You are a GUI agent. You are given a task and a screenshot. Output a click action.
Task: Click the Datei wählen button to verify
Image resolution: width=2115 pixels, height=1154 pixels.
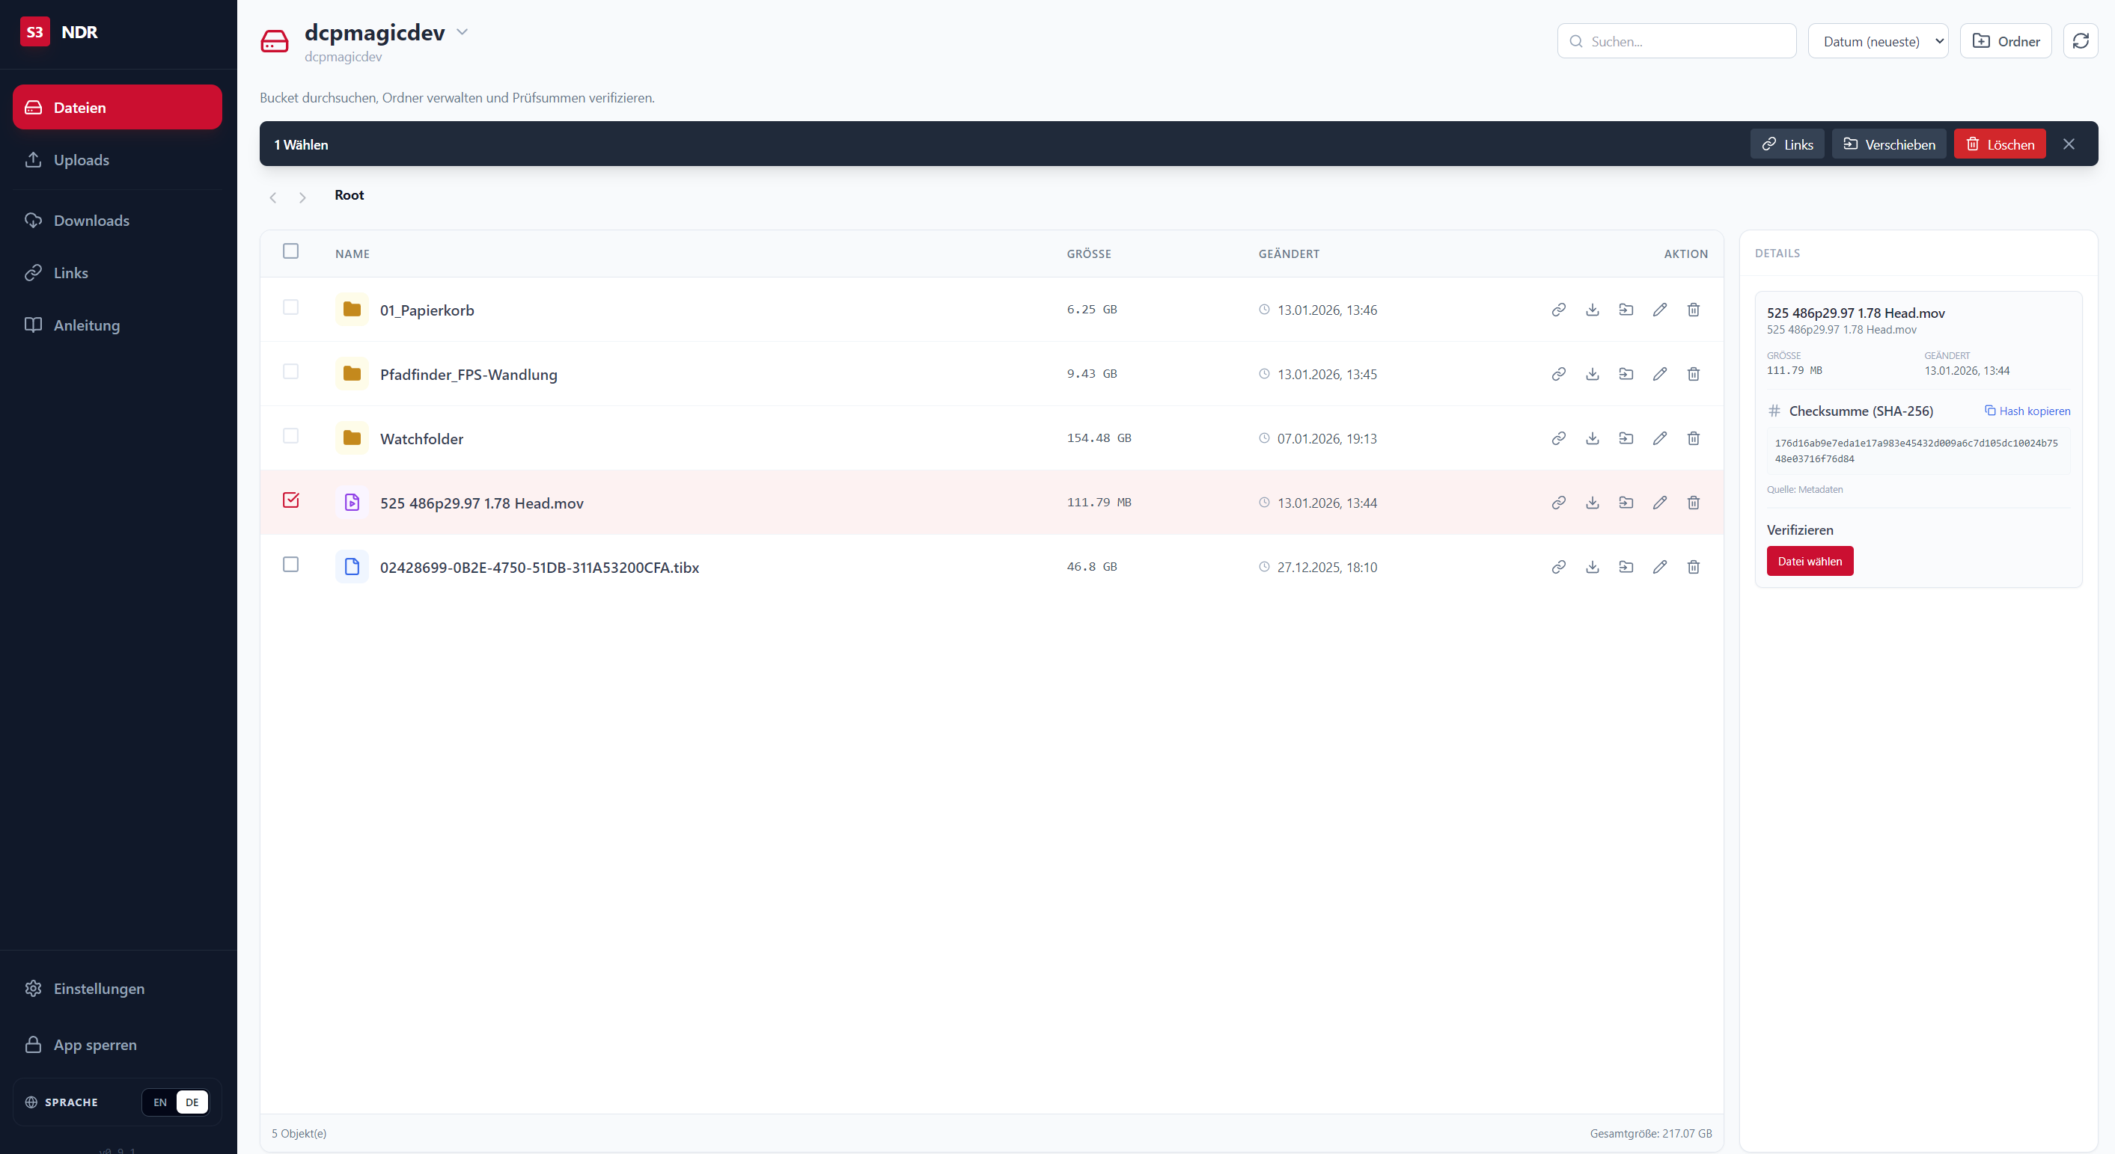(x=1810, y=561)
